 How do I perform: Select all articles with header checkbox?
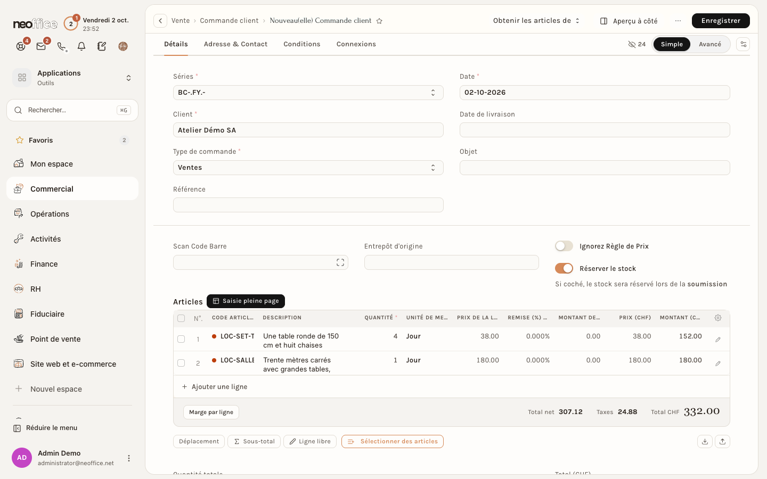click(x=181, y=318)
